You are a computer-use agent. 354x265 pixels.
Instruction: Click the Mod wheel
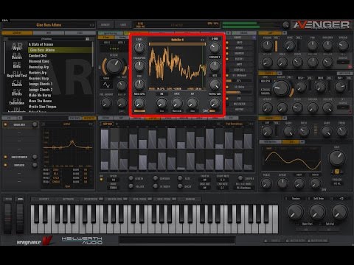pyautogui.click(x=20, y=218)
